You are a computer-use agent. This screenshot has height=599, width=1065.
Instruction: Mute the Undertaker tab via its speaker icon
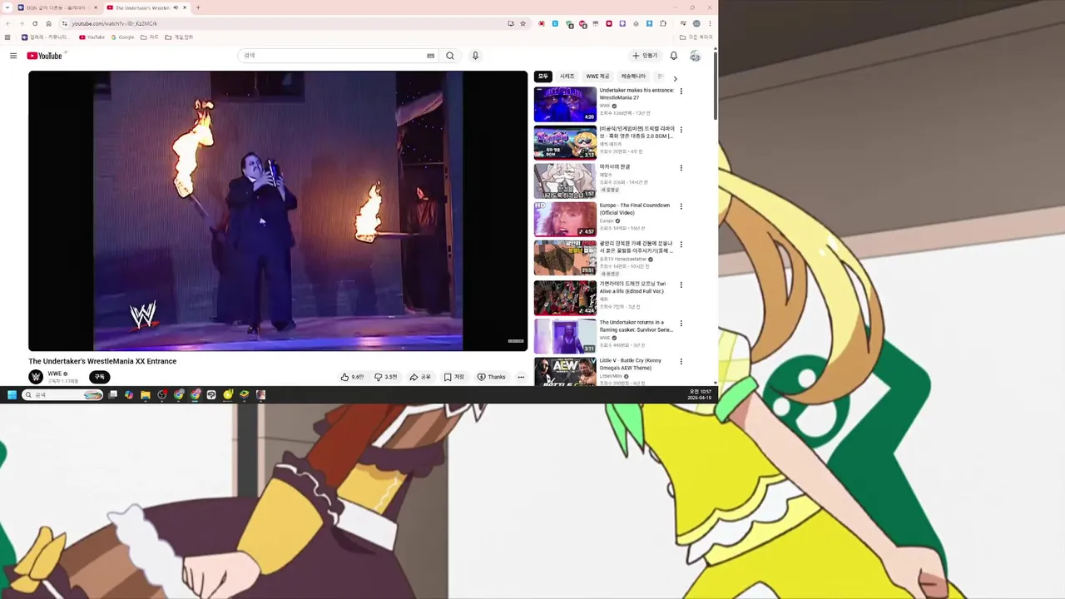[176, 7]
